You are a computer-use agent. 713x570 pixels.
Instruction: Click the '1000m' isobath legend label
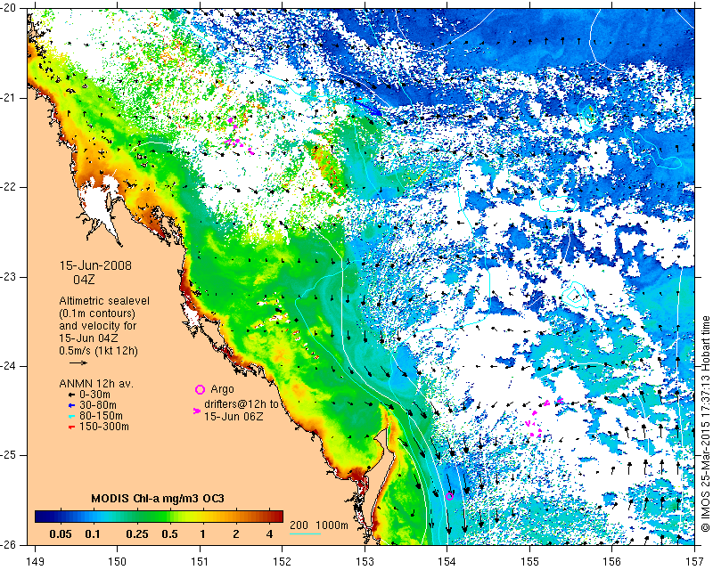(x=332, y=525)
